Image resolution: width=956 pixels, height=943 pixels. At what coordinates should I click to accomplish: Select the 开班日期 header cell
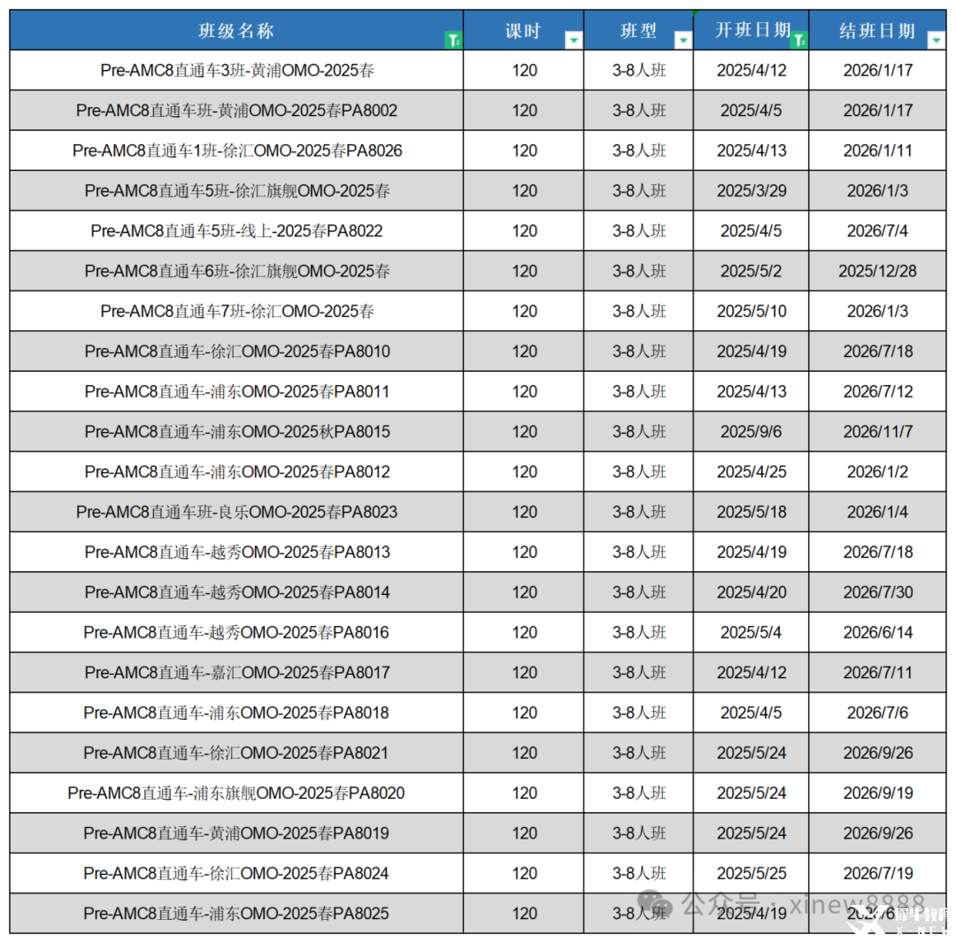(752, 30)
